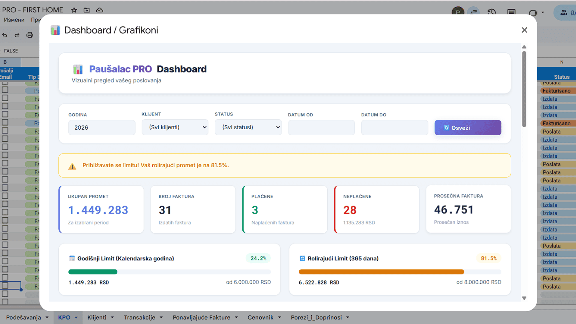Open the KPO tab arrow menu

pos(76,318)
